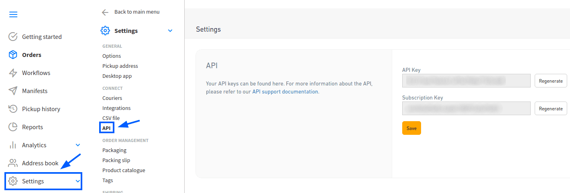Viewport: 570px width, 193px height.
Task: Open the Couriers settings page
Action: click(x=112, y=98)
